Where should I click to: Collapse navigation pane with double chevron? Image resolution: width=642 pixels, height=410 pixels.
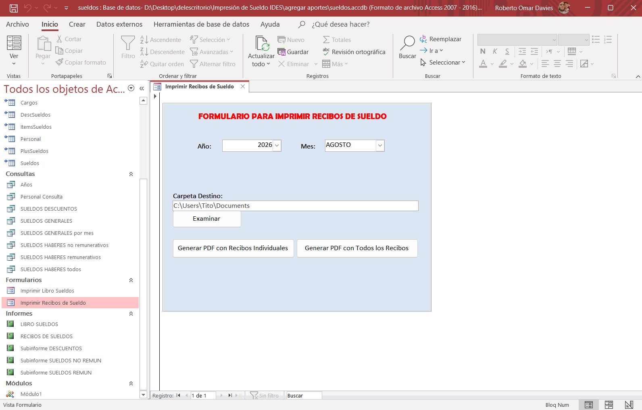[x=142, y=88]
